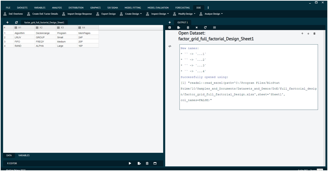This screenshot has width=328, height=171.
Task: Open the Modify Design dropdown
Action: click(184, 14)
